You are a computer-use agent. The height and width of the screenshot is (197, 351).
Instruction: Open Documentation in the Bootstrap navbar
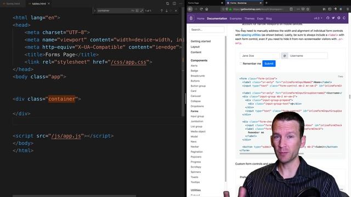(217, 19)
